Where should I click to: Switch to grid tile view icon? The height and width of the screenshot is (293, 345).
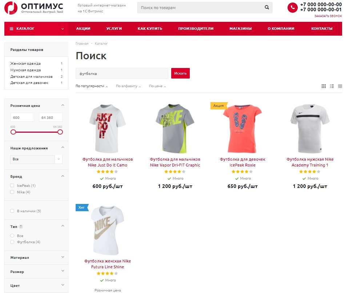(324, 86)
